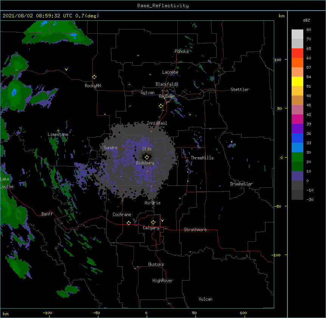Image resolution: width=326 pixels, height=318 pixels.
Task: Click the yellow diamond marker beside RockyMH
Action: 94,77
